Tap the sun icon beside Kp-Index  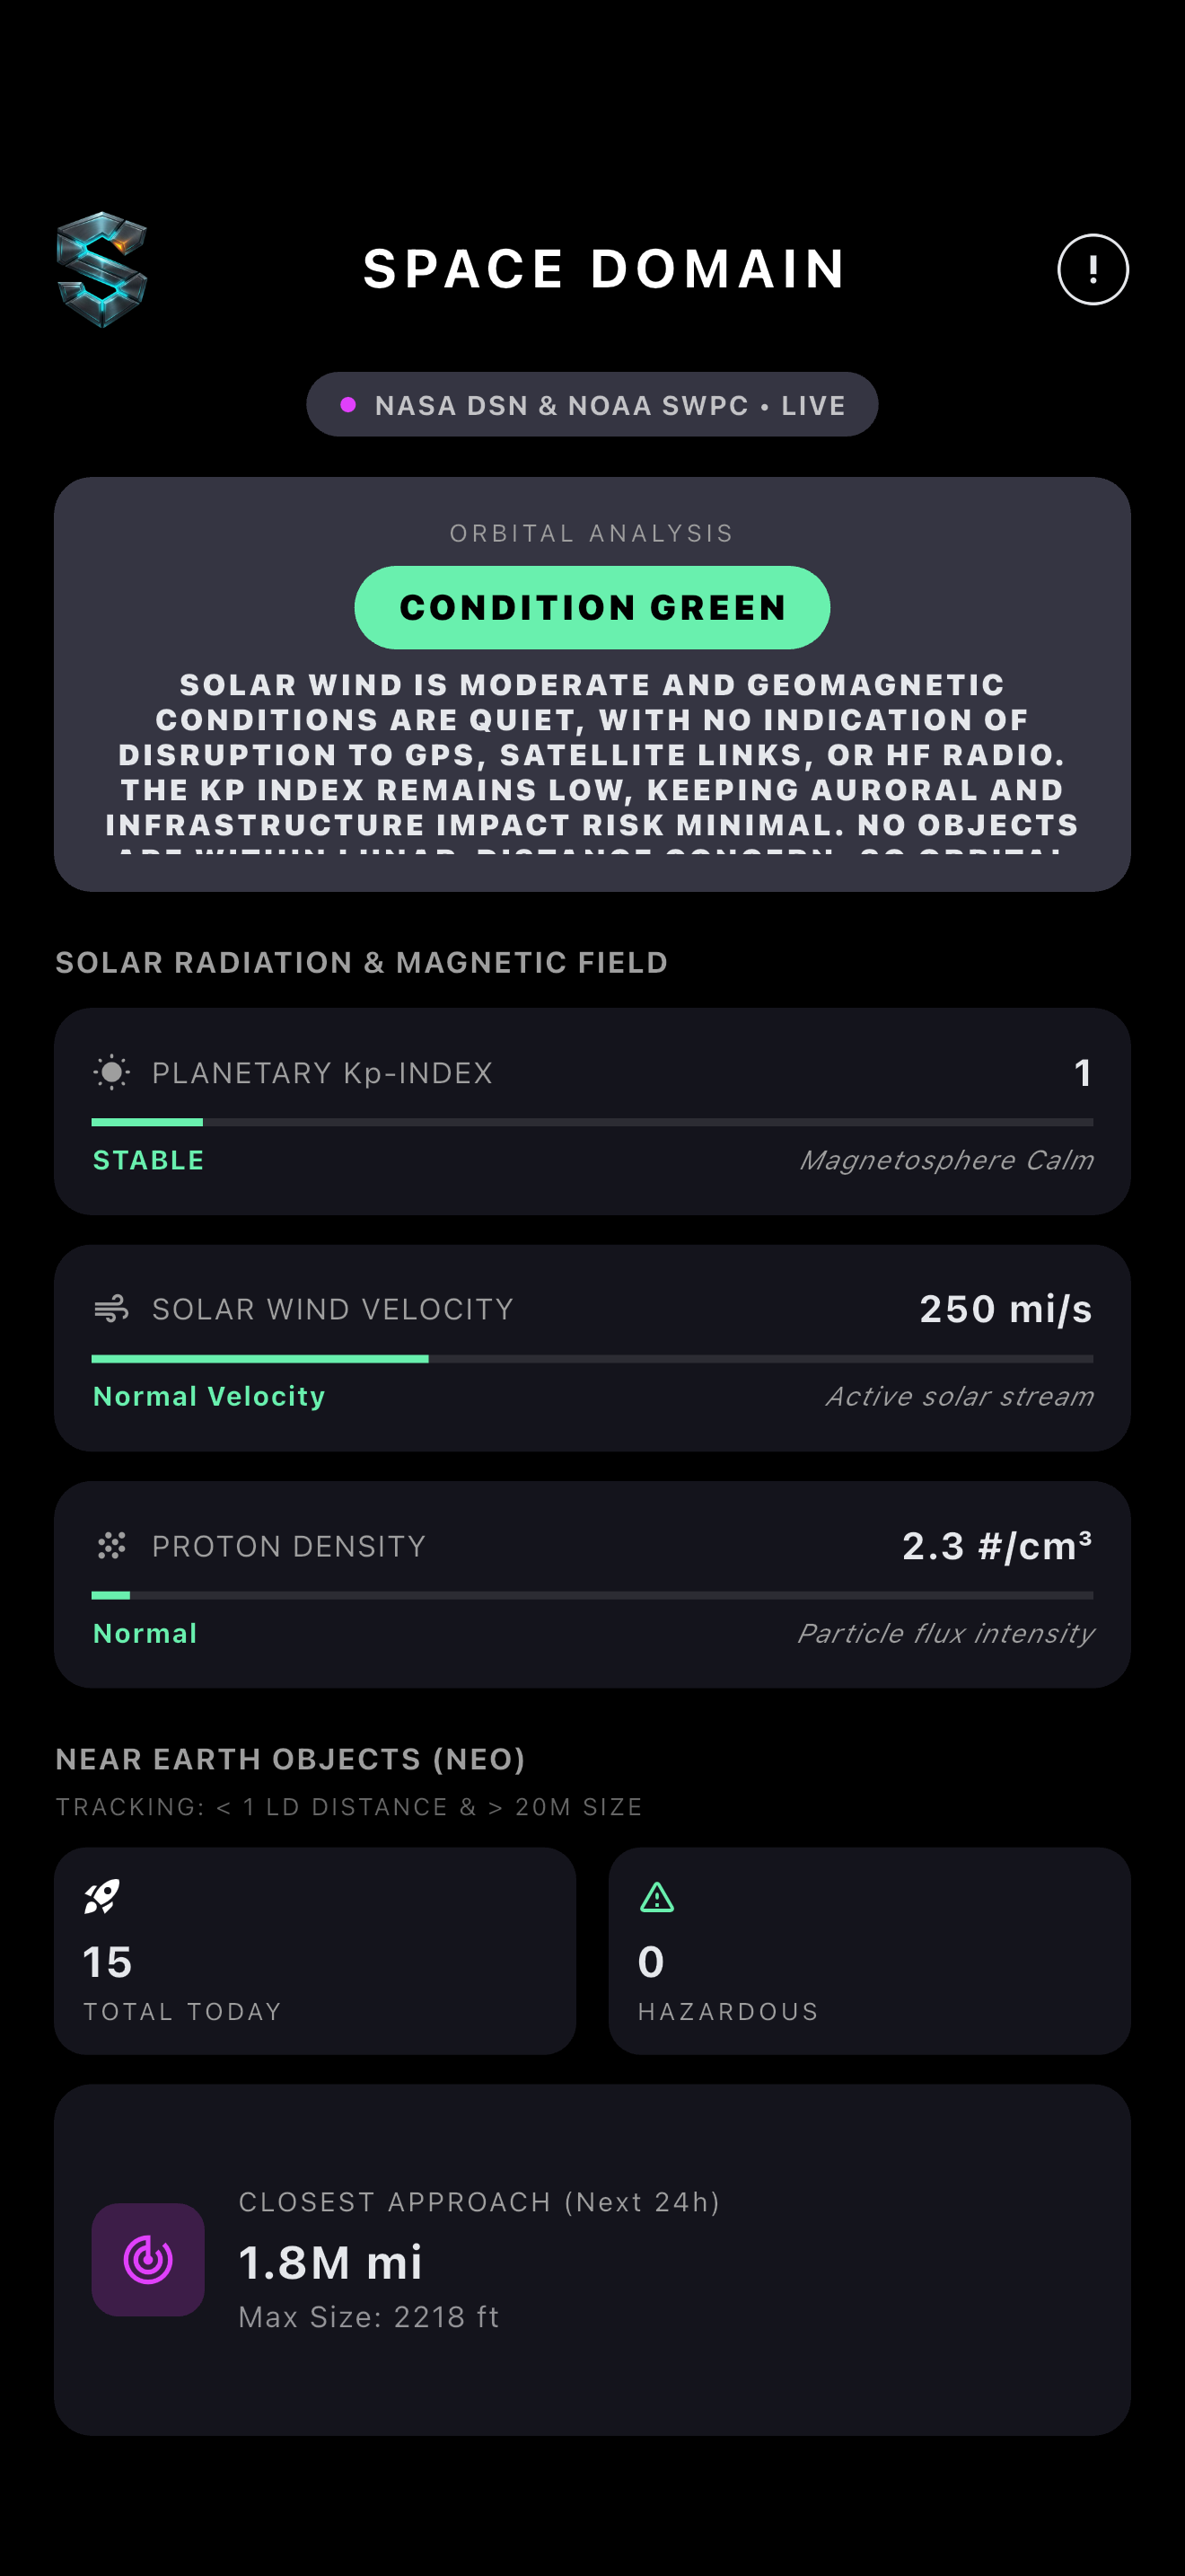pos(112,1073)
